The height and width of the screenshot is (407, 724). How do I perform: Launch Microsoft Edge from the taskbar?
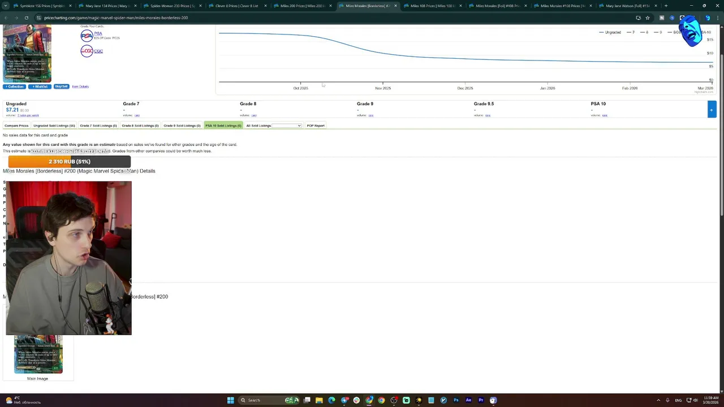(x=331, y=400)
